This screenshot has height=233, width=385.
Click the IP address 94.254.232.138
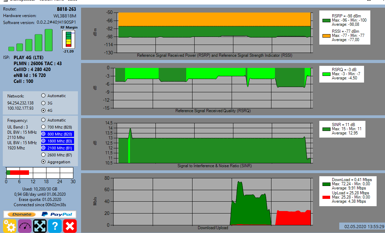pos(20,103)
